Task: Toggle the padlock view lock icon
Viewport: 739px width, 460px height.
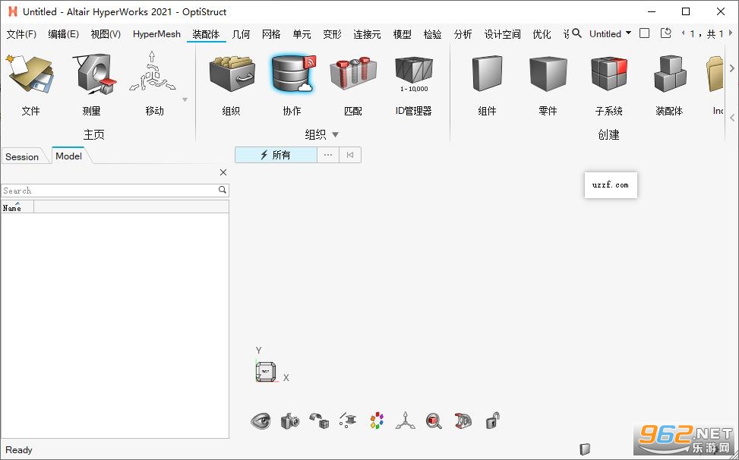Action: click(492, 421)
